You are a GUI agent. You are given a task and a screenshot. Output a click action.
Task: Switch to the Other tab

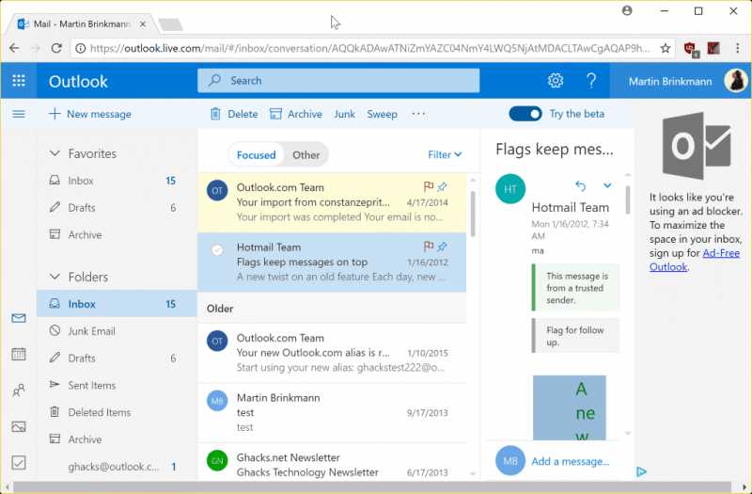point(306,155)
